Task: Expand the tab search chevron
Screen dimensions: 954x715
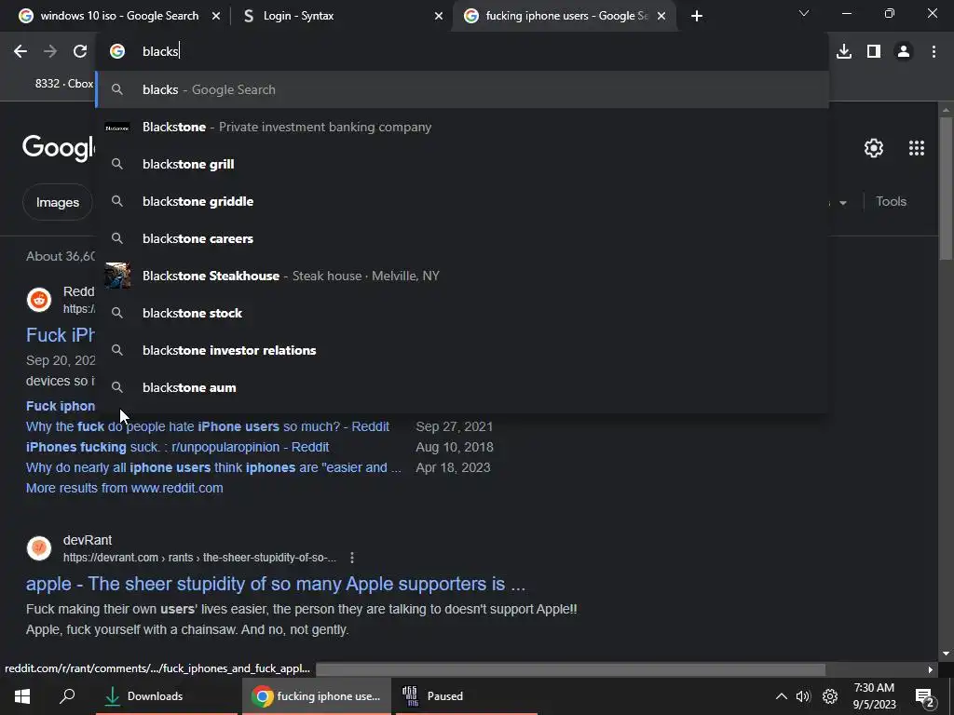Action: click(x=804, y=13)
